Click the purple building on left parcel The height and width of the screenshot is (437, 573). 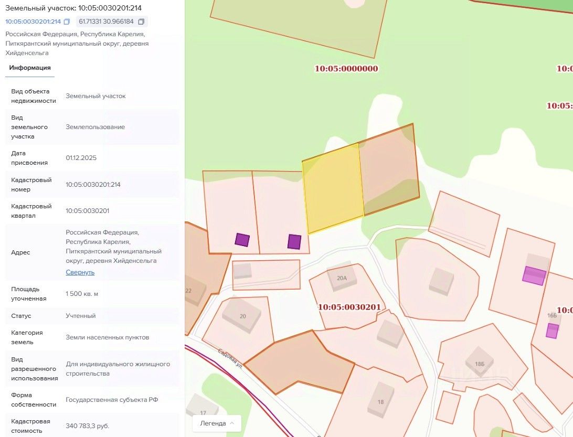[242, 240]
